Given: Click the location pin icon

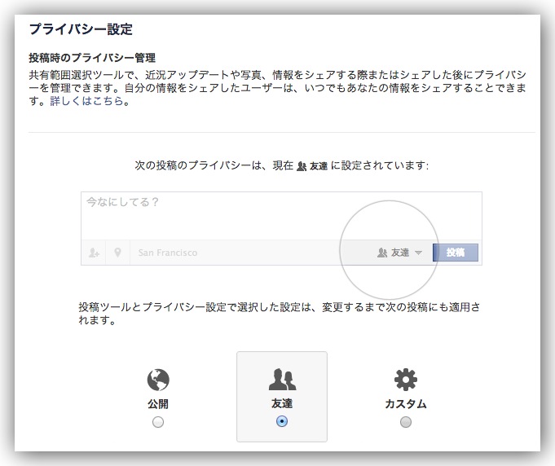Looking at the screenshot, I should coord(117,253).
